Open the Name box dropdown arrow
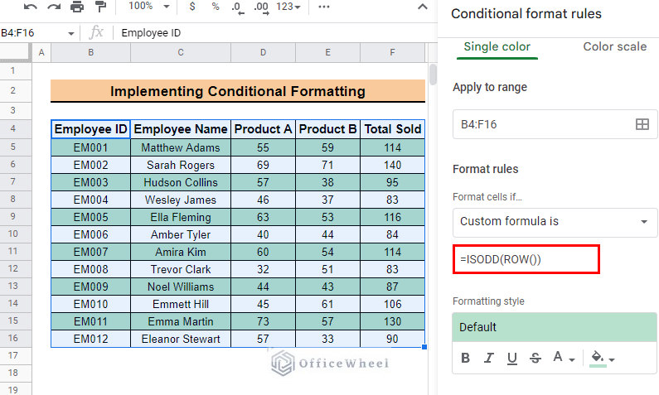Image resolution: width=659 pixels, height=395 pixels. coord(70,33)
